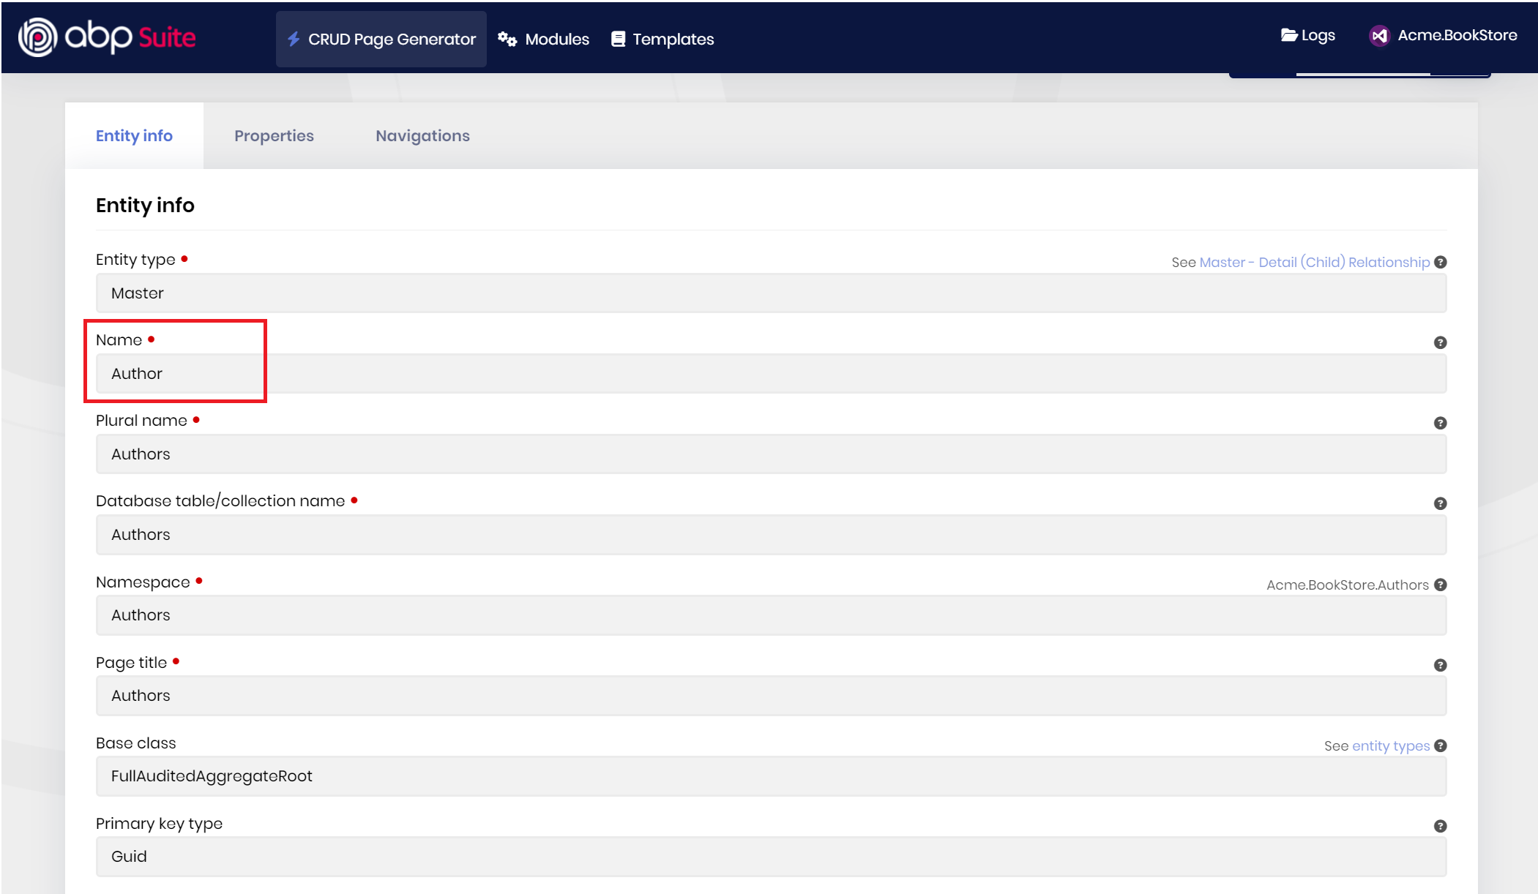This screenshot has height=894, width=1538.
Task: Click help icon for Primary key type
Action: point(1440,826)
